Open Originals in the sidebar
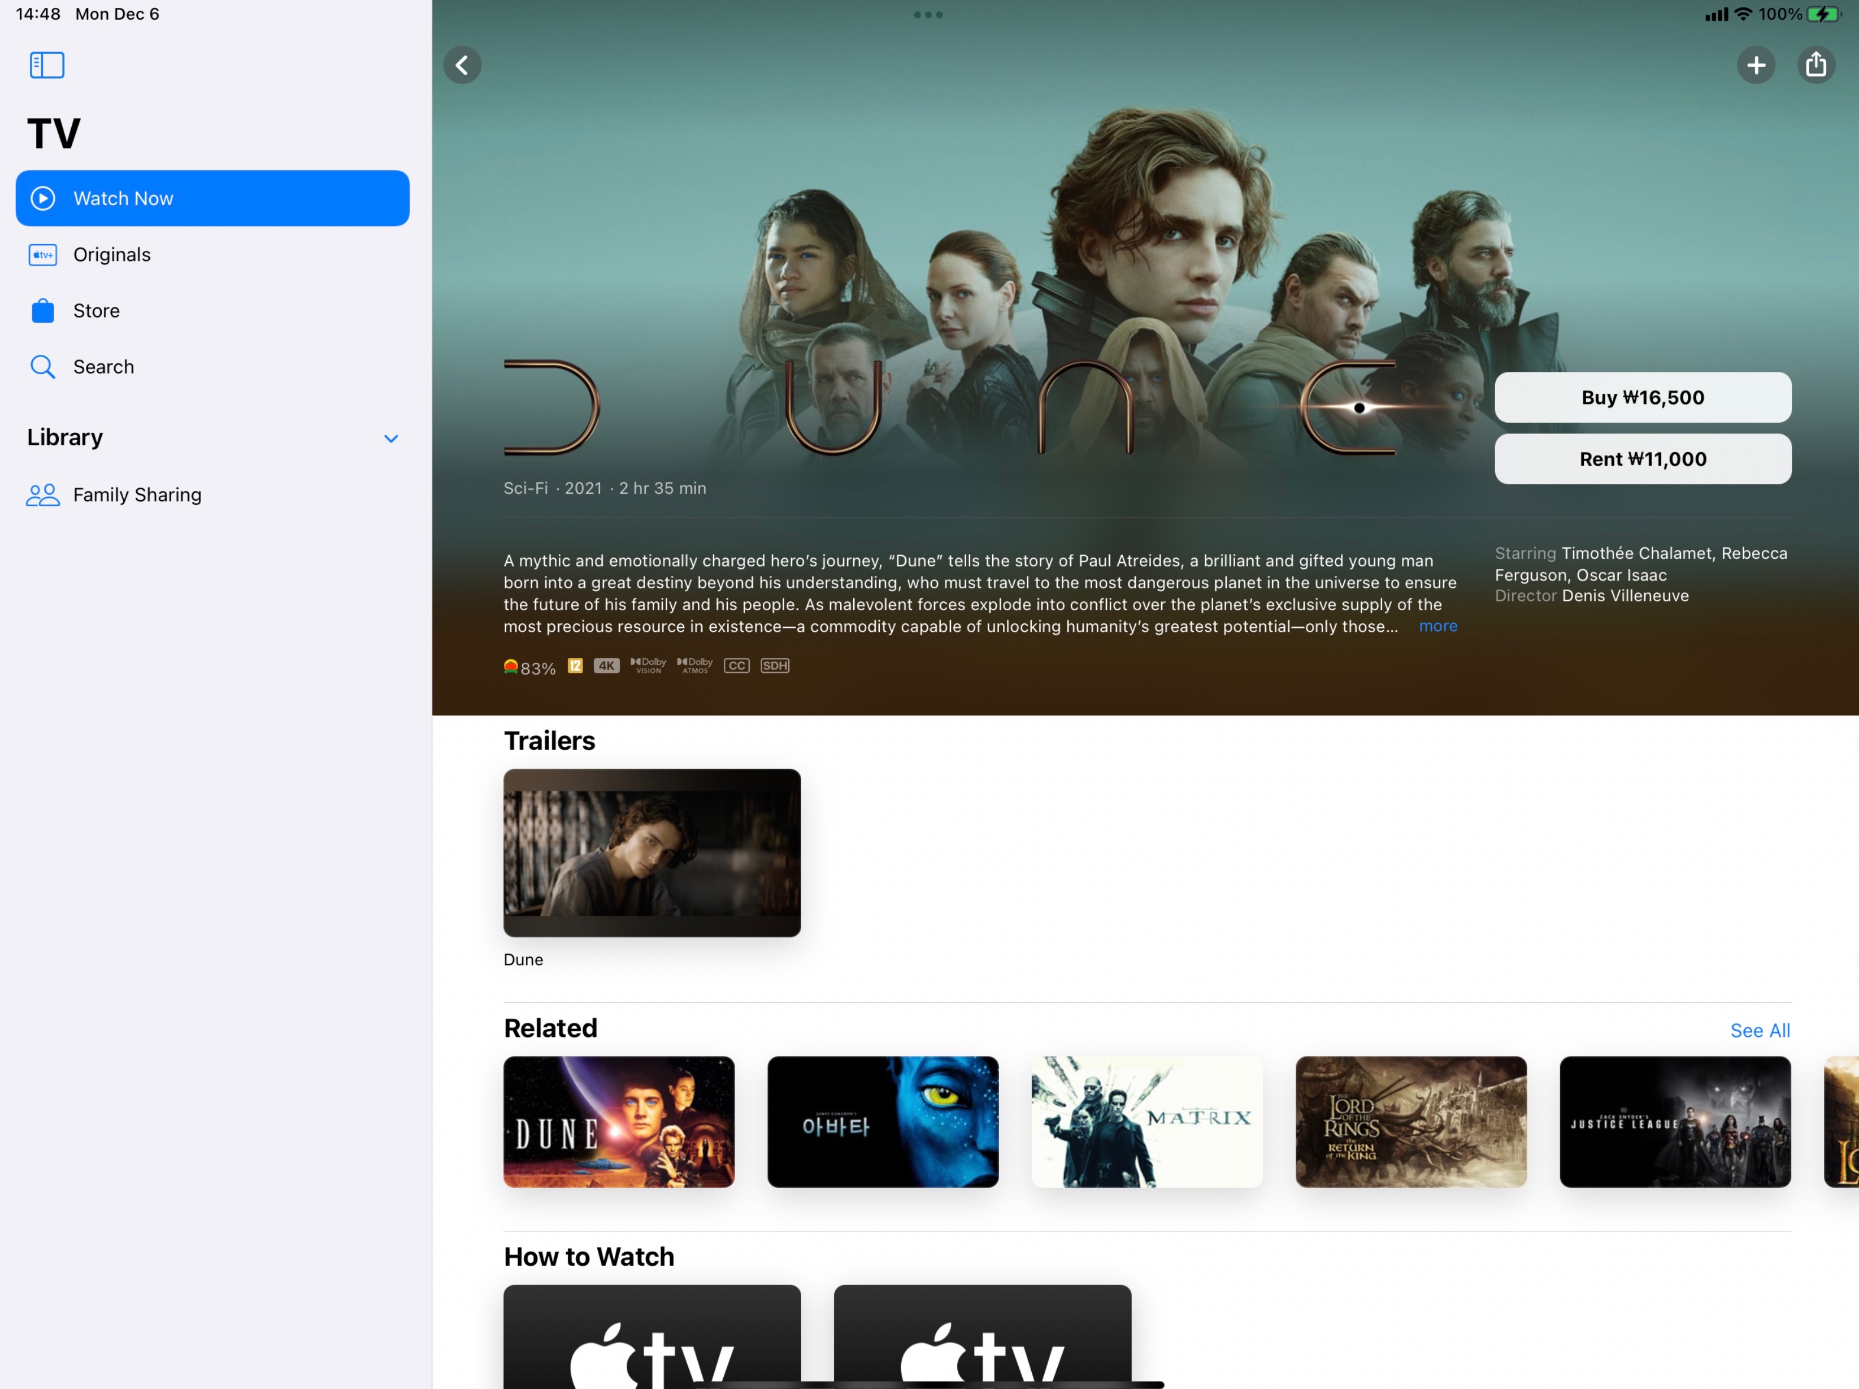This screenshot has height=1389, width=1859. (x=212, y=255)
